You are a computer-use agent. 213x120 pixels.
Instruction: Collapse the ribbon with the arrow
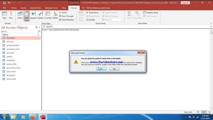pos(211,24)
